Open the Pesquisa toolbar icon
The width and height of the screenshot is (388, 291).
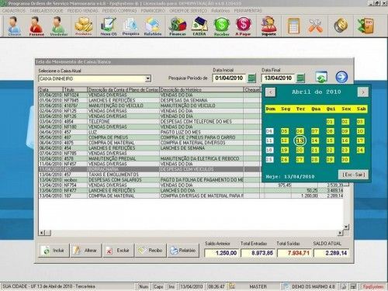click(x=130, y=26)
